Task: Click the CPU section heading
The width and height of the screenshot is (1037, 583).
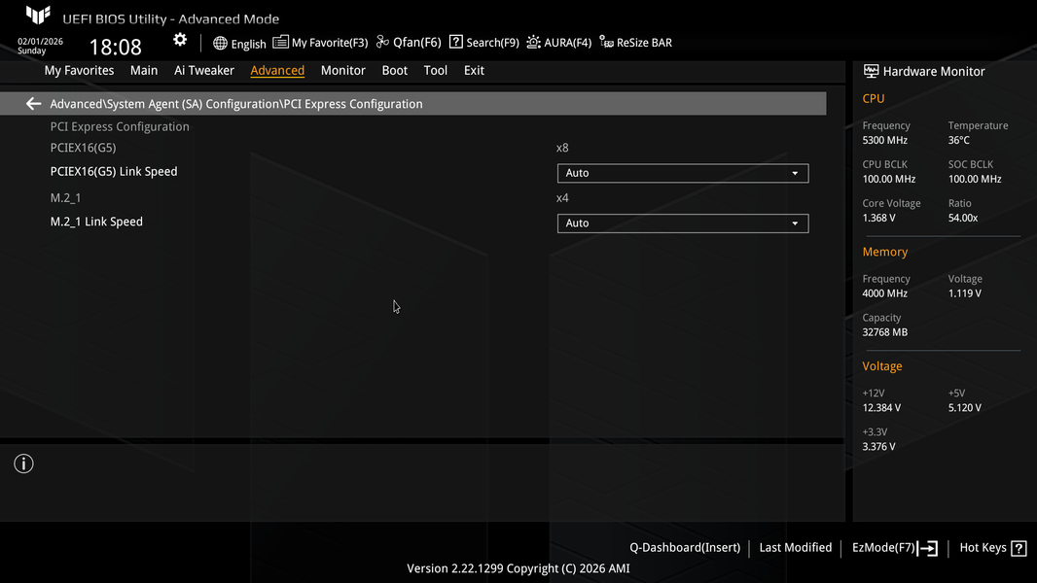Action: [873, 98]
